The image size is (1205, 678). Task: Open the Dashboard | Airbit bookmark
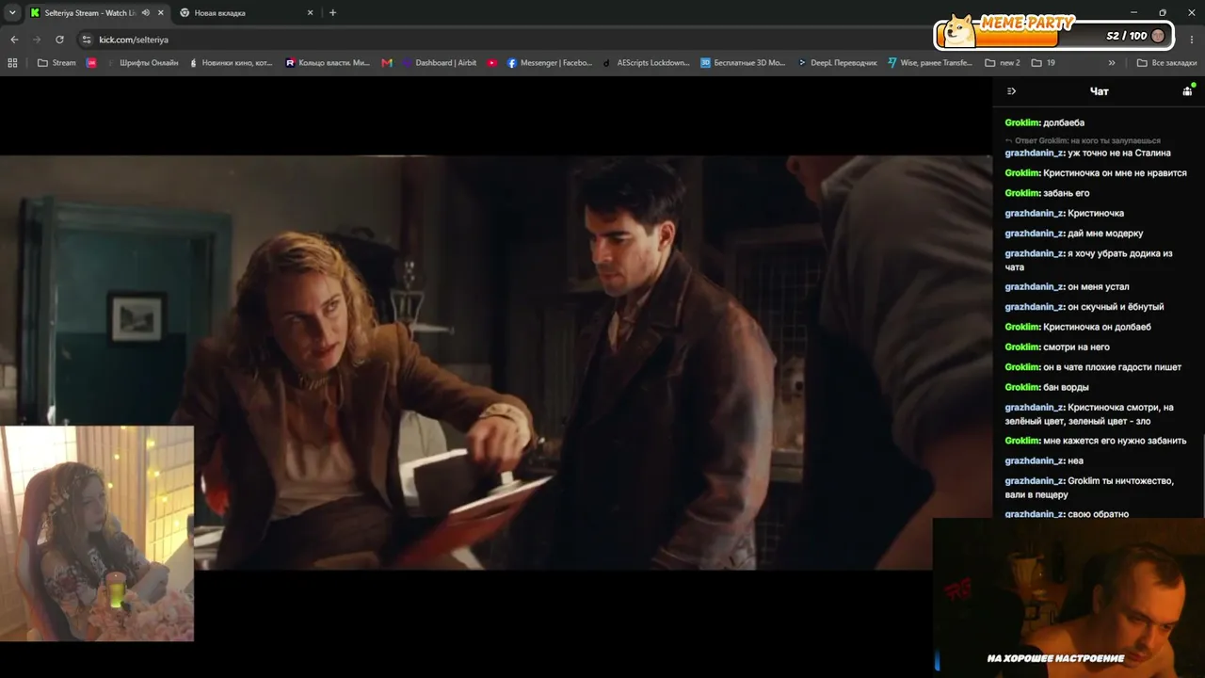(439, 63)
